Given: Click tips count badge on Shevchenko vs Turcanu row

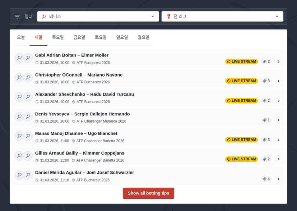Looking at the screenshot, I should pyautogui.click(x=266, y=101).
